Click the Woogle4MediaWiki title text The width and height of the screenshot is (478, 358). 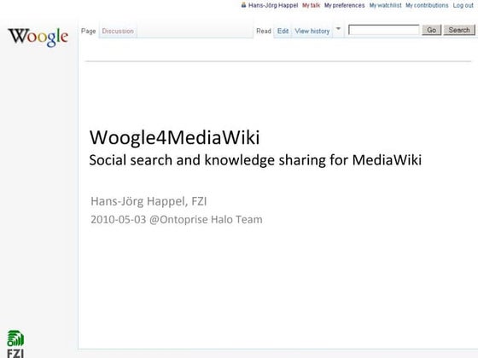174,137
